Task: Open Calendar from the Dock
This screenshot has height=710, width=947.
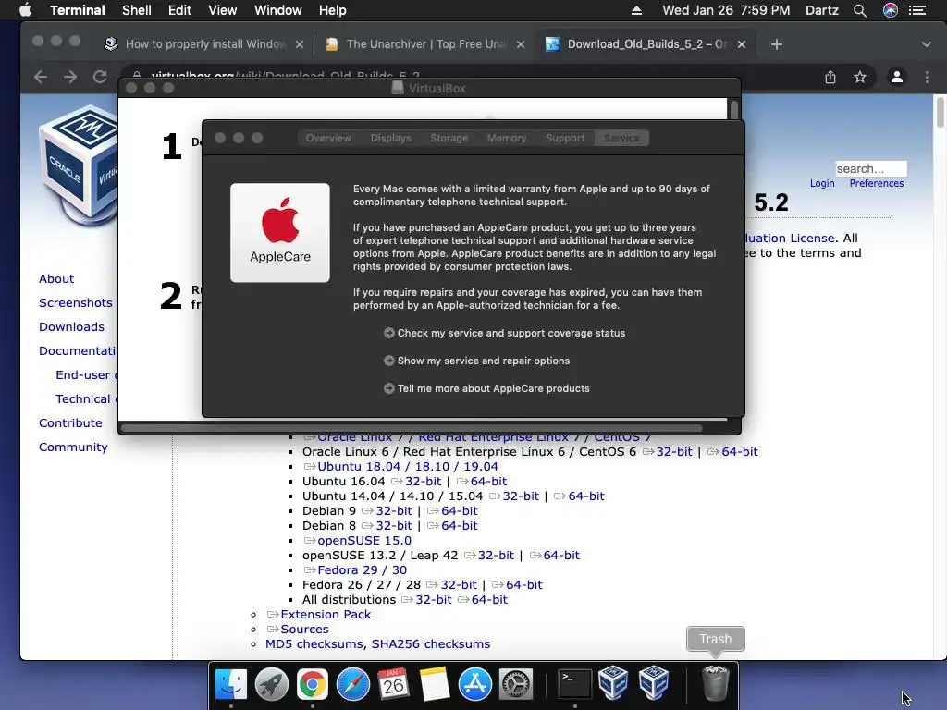Action: coord(393,685)
